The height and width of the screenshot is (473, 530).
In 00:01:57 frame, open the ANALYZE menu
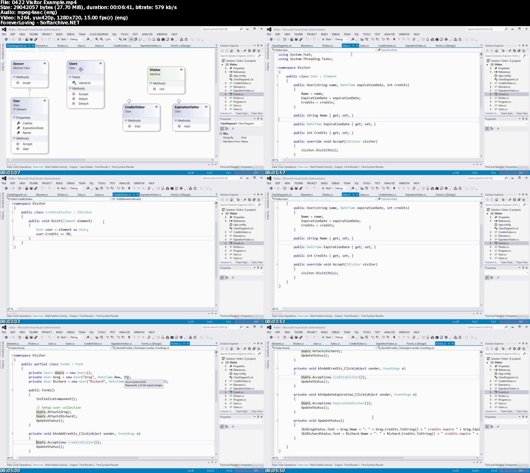389,34
